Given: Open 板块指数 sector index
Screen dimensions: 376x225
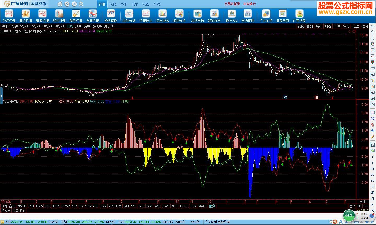Looking at the screenshot, I should click(111, 16).
